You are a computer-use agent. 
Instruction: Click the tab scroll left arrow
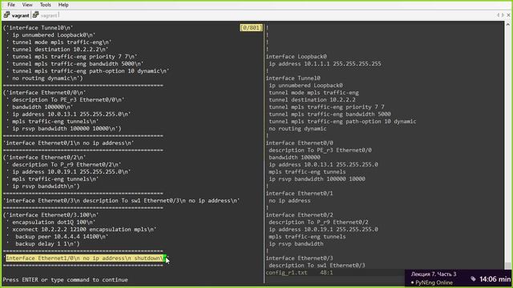[498, 15]
